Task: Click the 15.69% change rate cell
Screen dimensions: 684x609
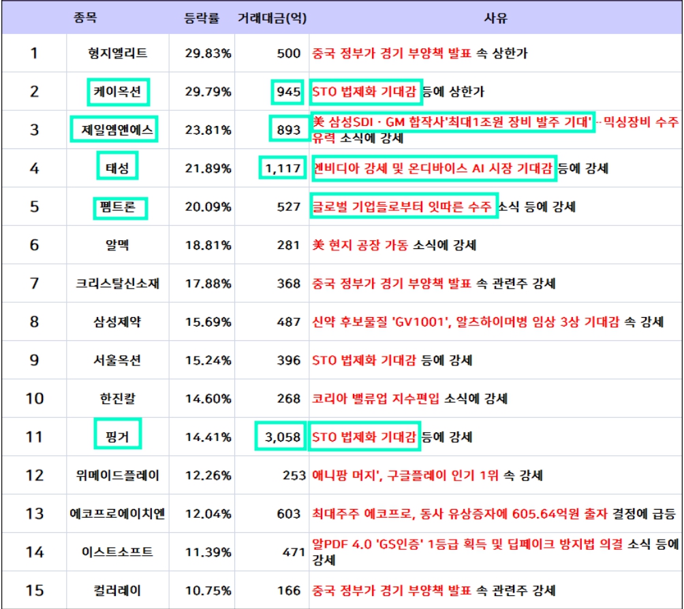Action: (208, 321)
